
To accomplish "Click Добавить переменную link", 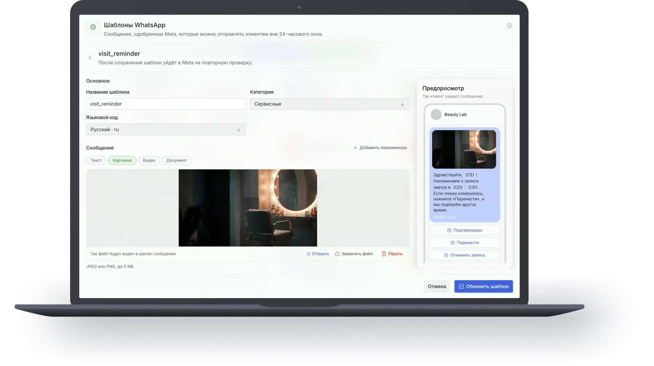I will 380,148.
